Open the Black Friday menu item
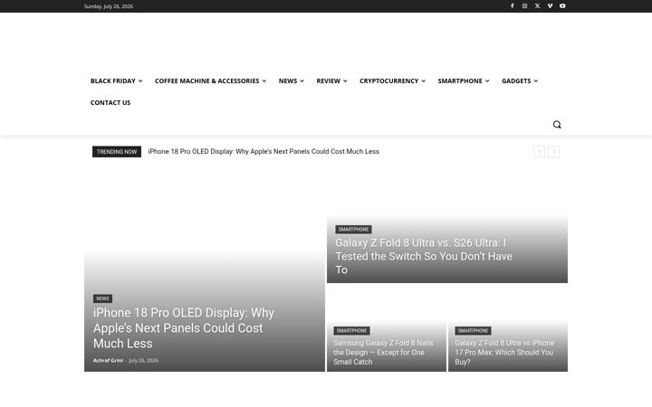Viewport: 652px width, 407px height. pyautogui.click(x=113, y=81)
